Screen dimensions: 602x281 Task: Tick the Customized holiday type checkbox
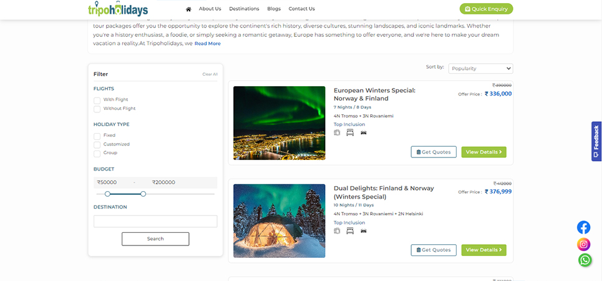pyautogui.click(x=97, y=144)
